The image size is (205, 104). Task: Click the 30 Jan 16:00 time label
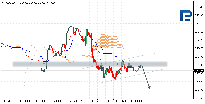(71, 101)
